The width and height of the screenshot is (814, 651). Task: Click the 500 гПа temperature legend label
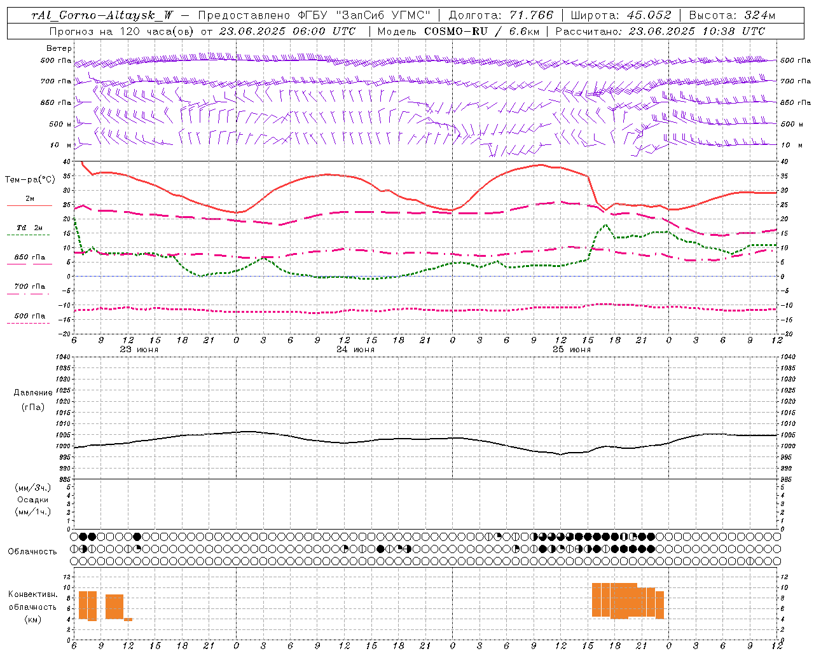[x=30, y=316]
